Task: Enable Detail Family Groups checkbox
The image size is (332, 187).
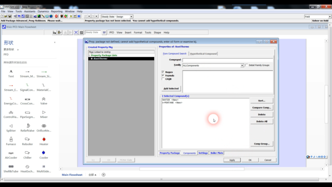Action: 247,65
